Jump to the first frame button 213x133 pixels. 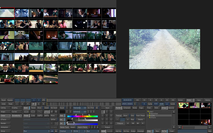click(x=138, y=100)
